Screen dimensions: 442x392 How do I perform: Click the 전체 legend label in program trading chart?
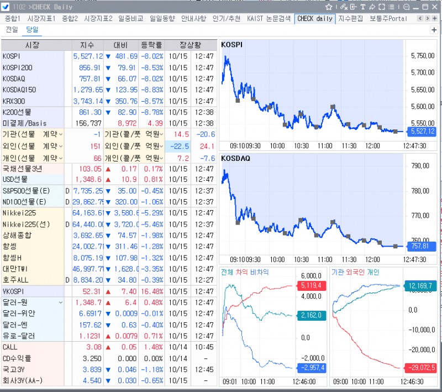[227, 272]
